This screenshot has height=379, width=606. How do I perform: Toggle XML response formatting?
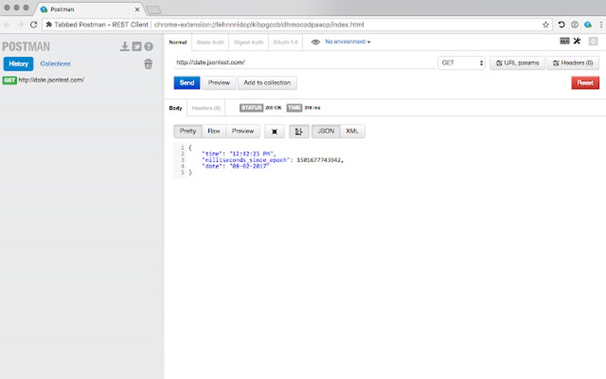tap(352, 131)
